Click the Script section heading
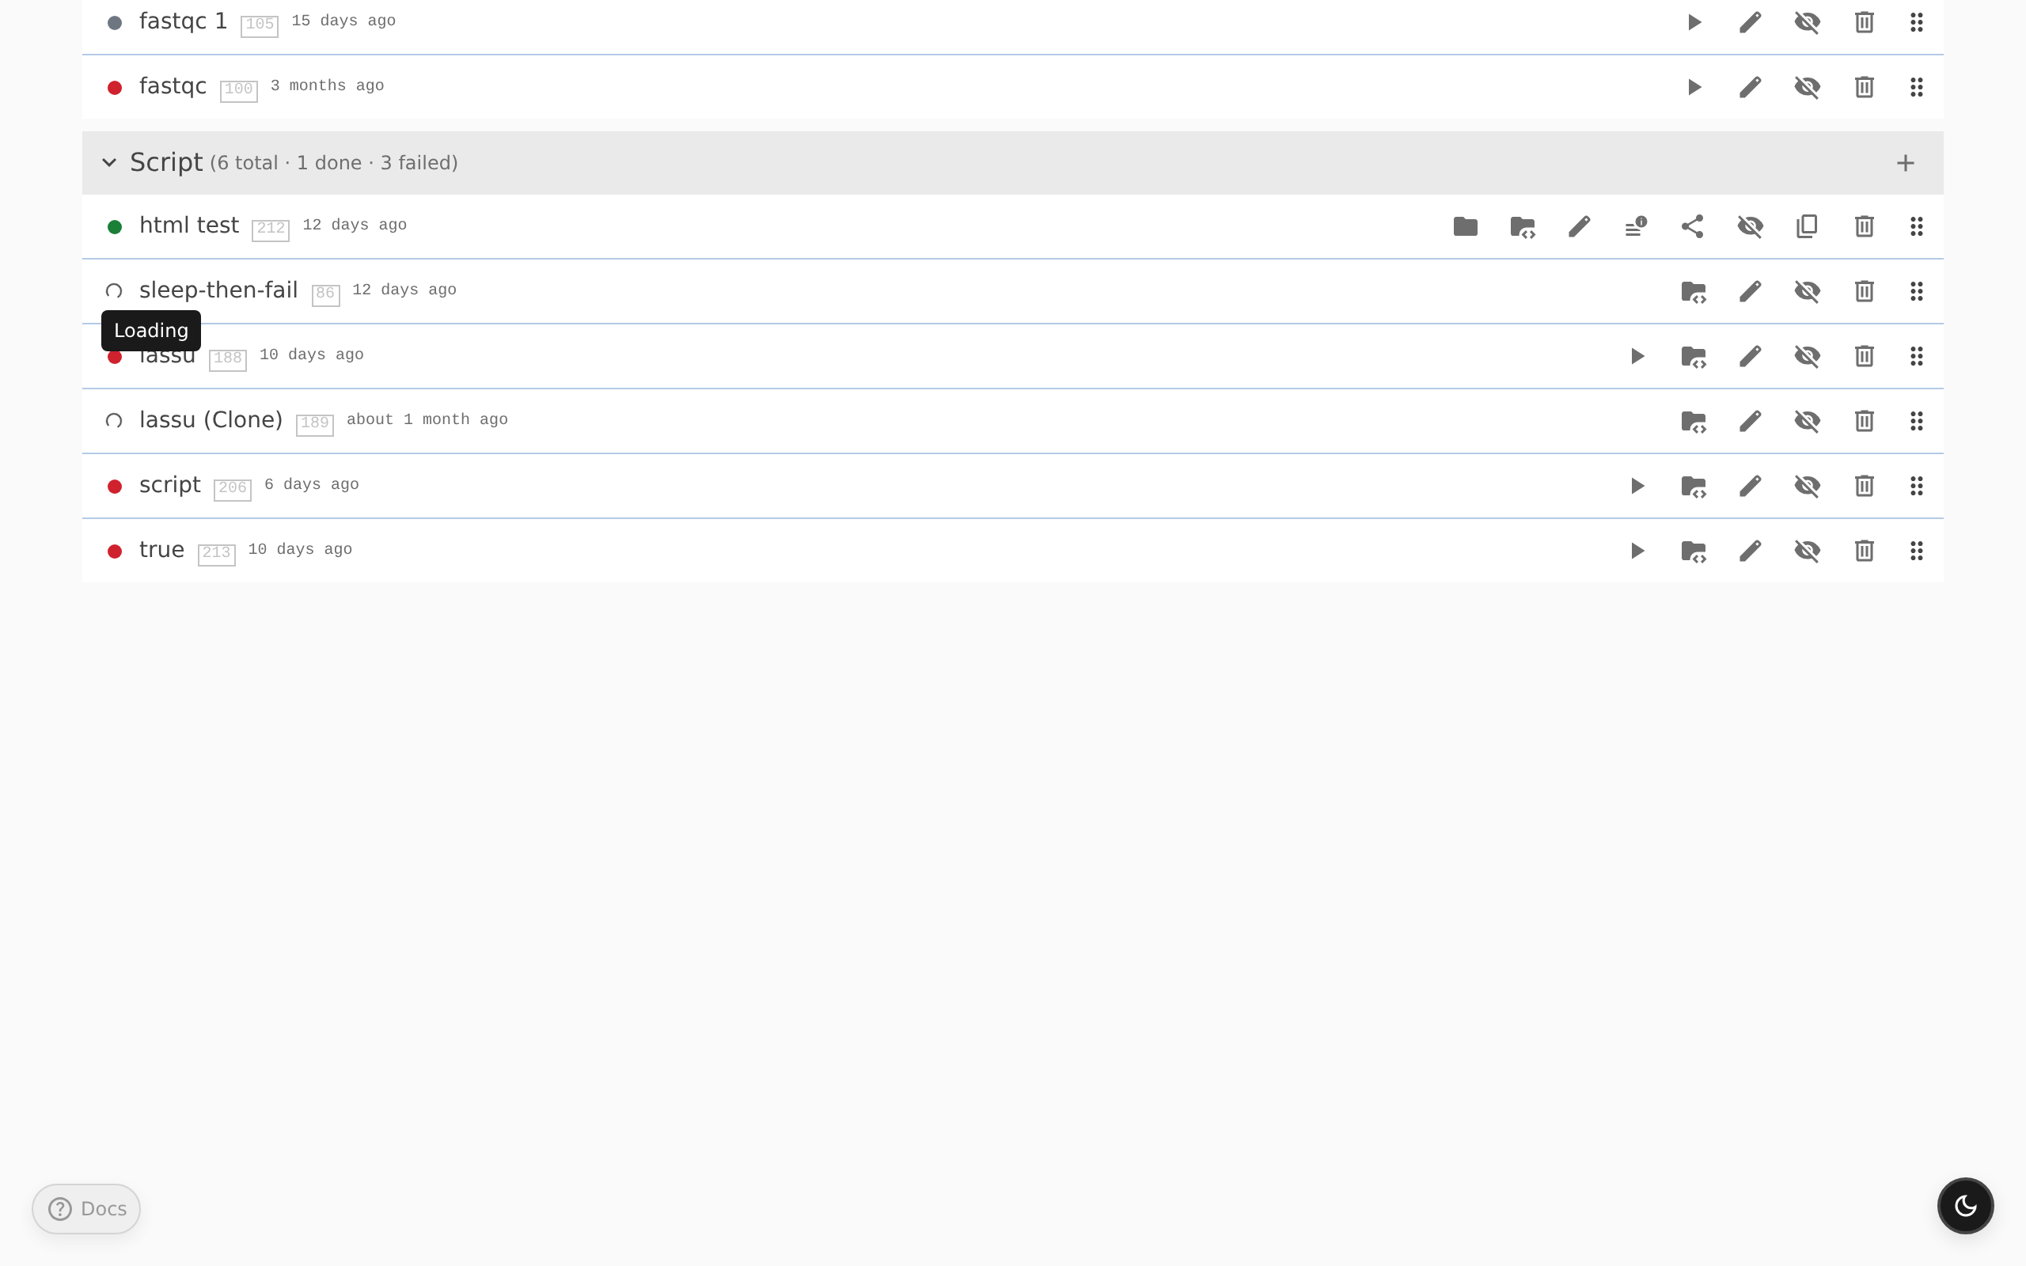 pyautogui.click(x=165, y=162)
